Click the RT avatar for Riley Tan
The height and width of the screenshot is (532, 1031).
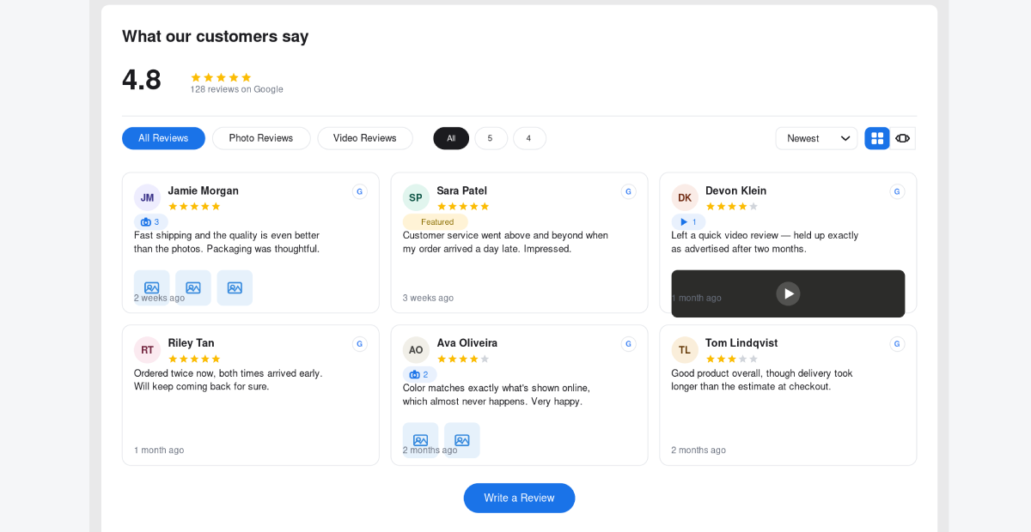click(148, 350)
